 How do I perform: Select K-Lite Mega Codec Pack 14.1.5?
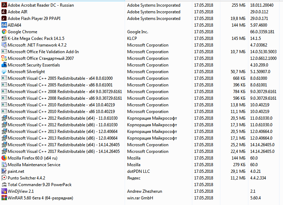(x=36, y=38)
